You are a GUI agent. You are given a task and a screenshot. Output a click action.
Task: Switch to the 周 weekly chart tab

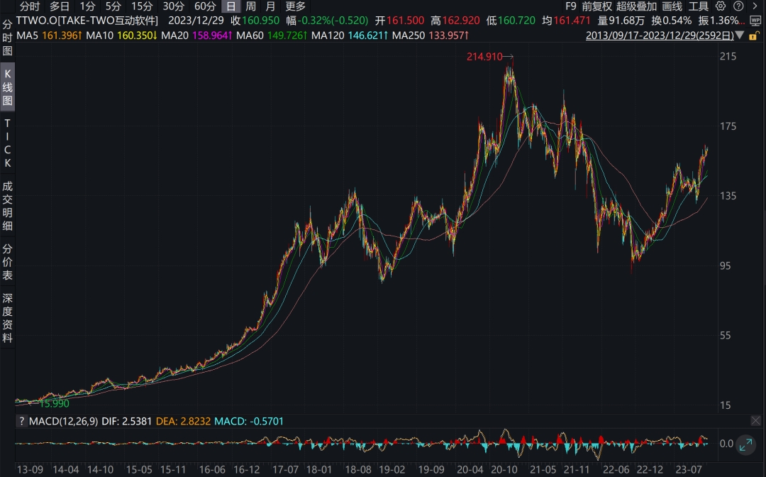tap(250, 6)
